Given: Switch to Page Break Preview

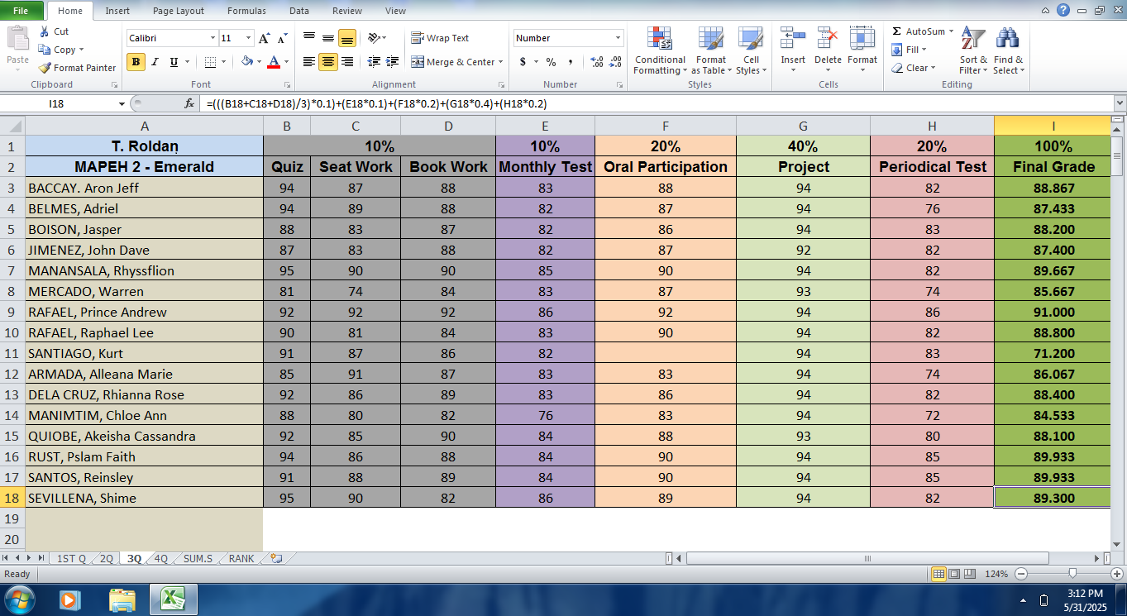Looking at the screenshot, I should (x=968, y=574).
